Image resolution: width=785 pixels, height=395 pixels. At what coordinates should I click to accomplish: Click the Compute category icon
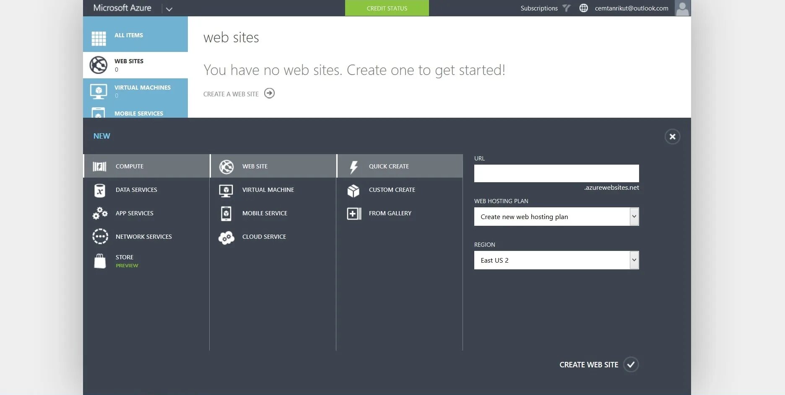pyautogui.click(x=99, y=166)
